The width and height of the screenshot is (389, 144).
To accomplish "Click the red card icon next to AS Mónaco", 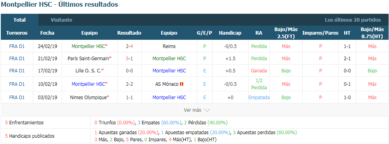I will click(x=182, y=84).
